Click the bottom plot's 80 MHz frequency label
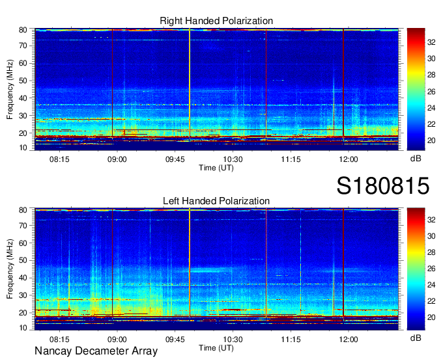Image resolution: width=443 pixels, height=359 pixels. (x=23, y=210)
